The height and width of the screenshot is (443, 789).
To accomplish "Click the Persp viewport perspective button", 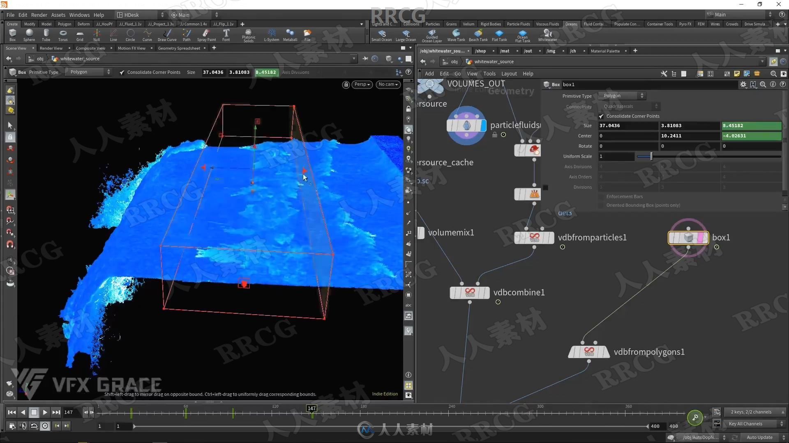I will [361, 84].
